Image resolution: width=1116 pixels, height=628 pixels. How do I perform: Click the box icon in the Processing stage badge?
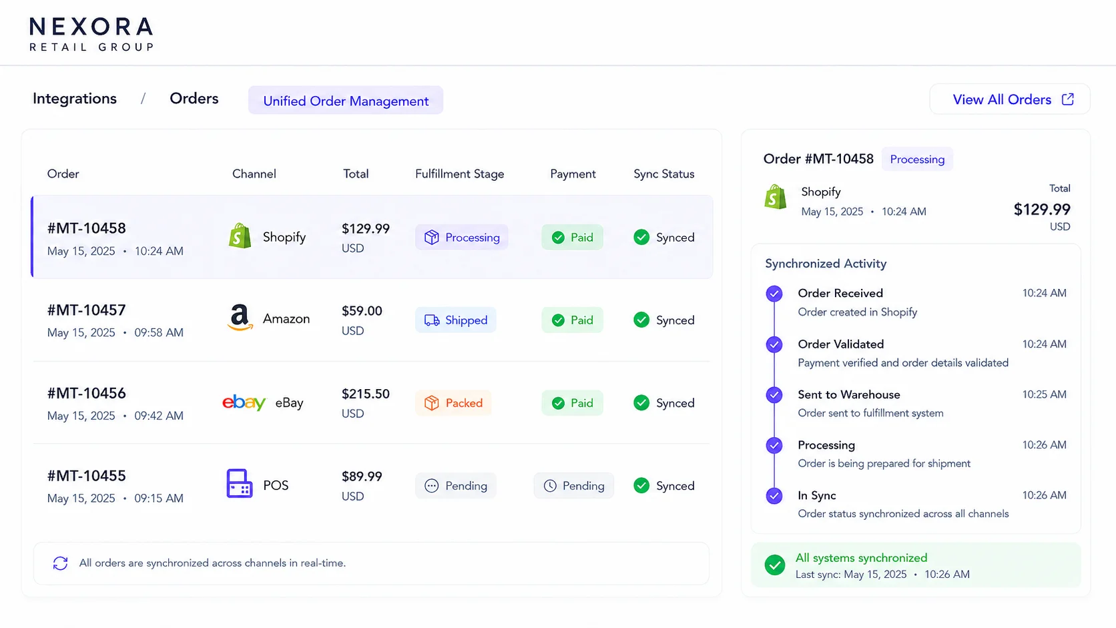point(432,238)
